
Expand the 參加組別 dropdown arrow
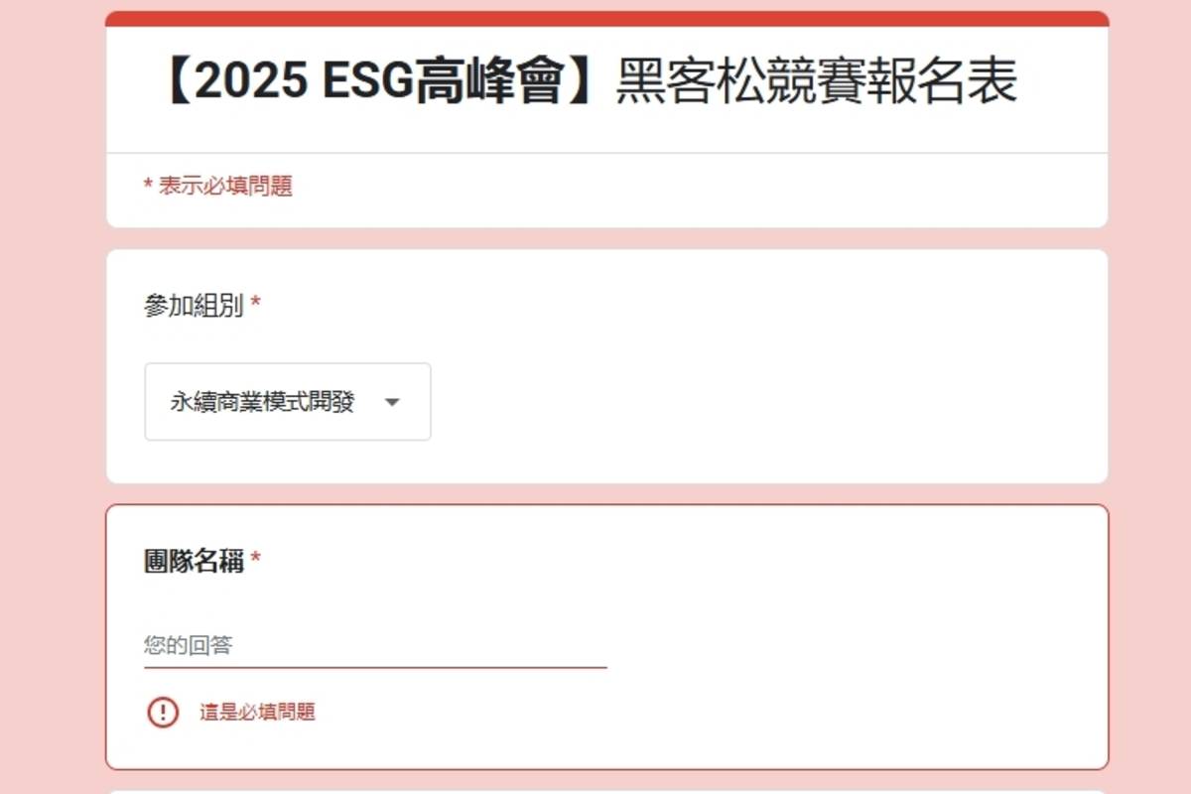click(x=392, y=402)
